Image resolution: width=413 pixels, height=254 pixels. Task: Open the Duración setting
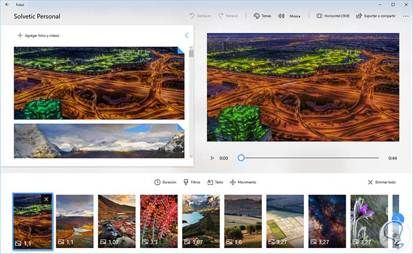click(x=165, y=183)
